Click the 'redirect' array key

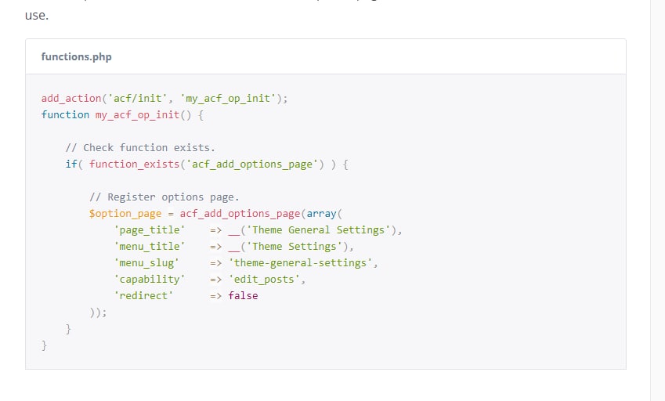(x=143, y=296)
